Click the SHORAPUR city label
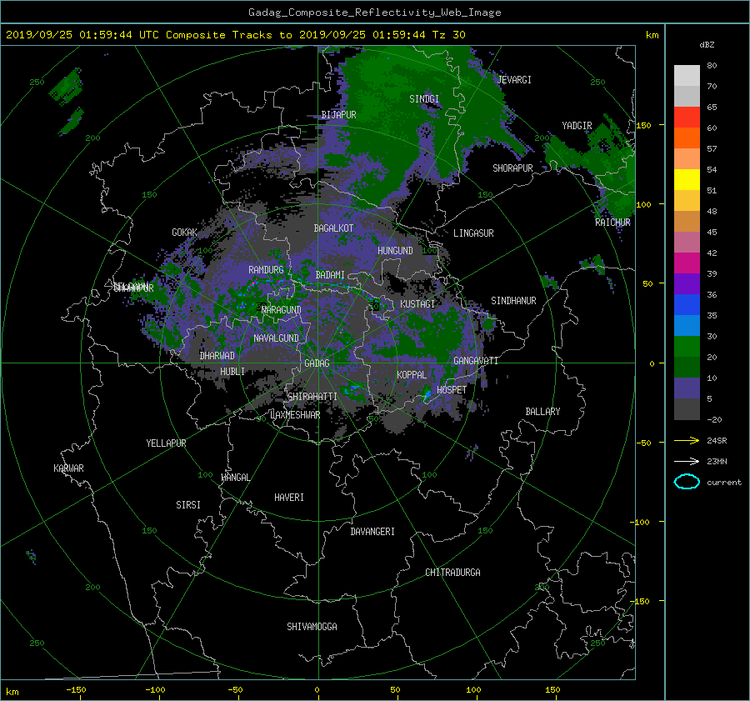The height and width of the screenshot is (701, 750). click(x=512, y=168)
